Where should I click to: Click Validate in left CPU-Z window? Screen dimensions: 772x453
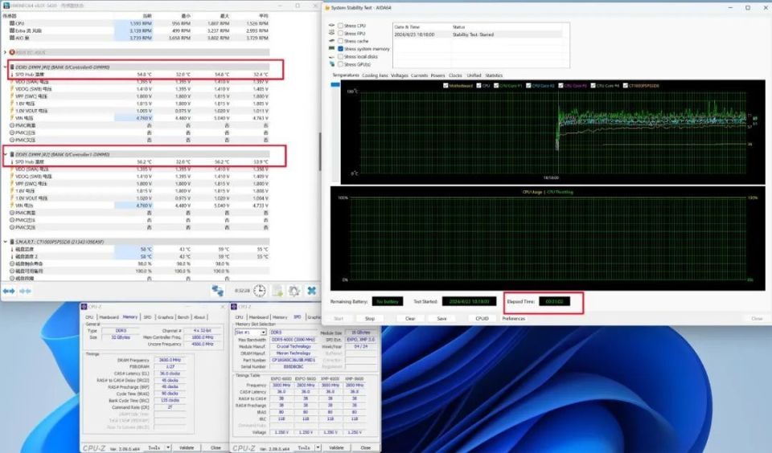click(x=187, y=447)
